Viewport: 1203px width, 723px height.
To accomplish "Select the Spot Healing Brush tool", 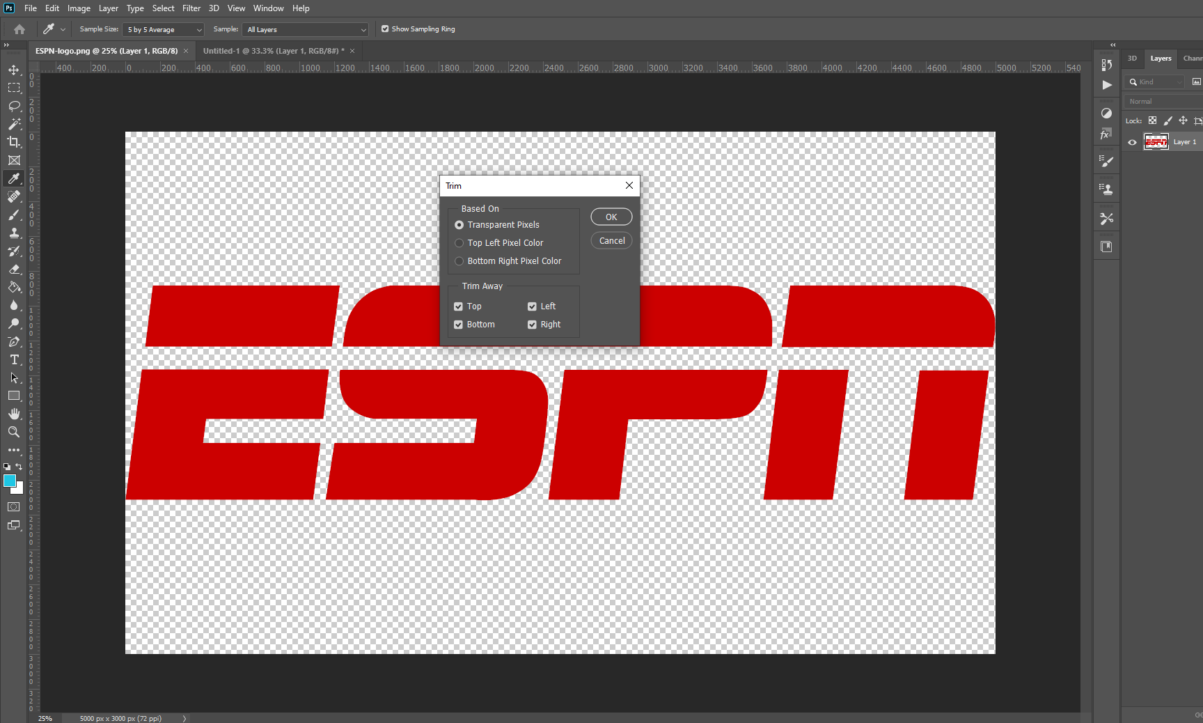I will pos(14,196).
